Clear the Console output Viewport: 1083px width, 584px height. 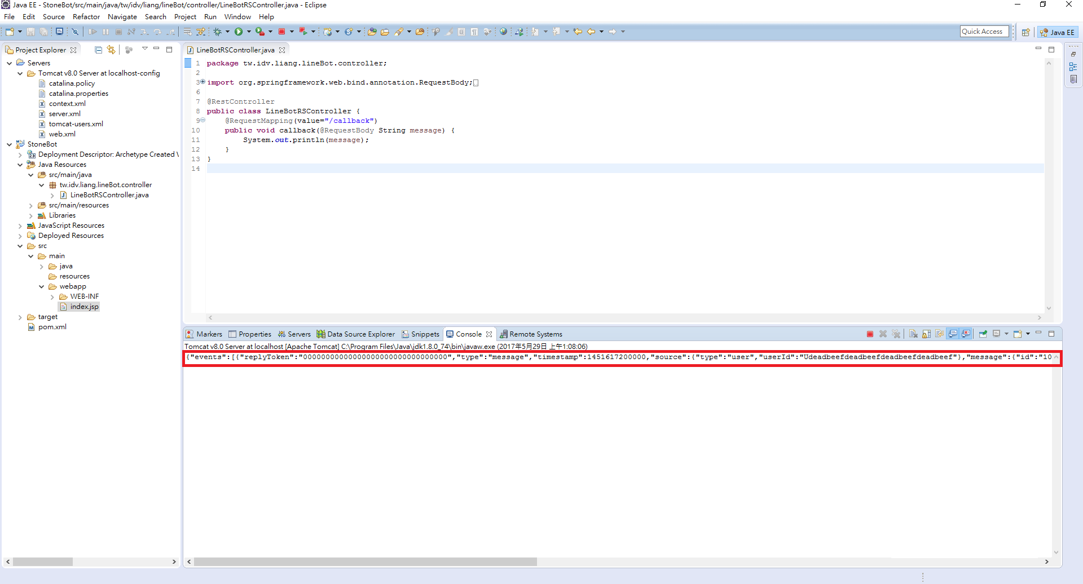913,334
